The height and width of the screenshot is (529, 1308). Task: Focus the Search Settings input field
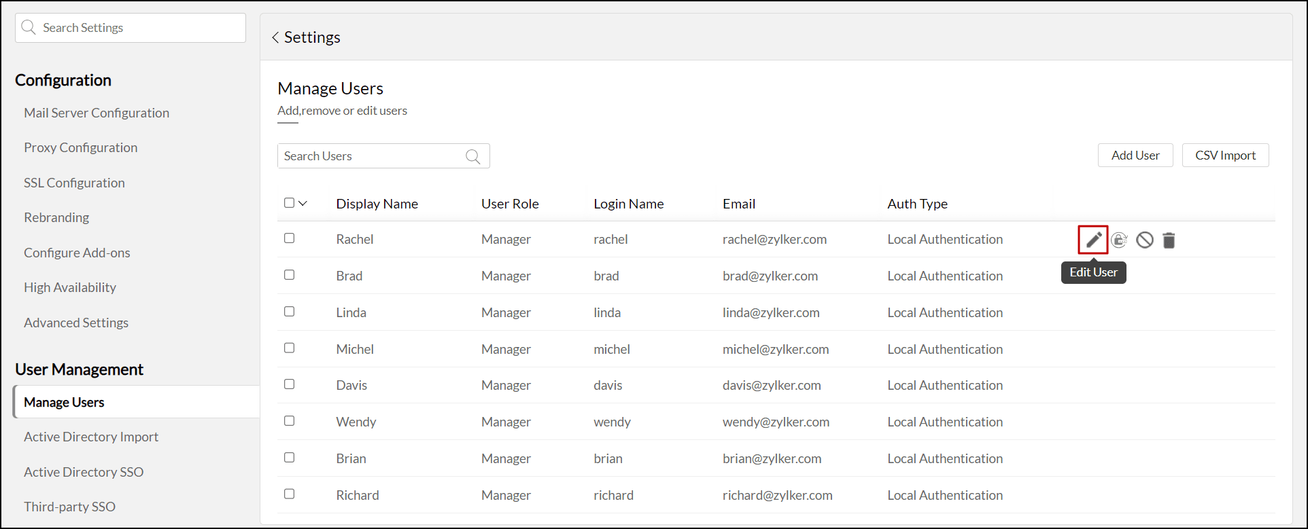139,28
